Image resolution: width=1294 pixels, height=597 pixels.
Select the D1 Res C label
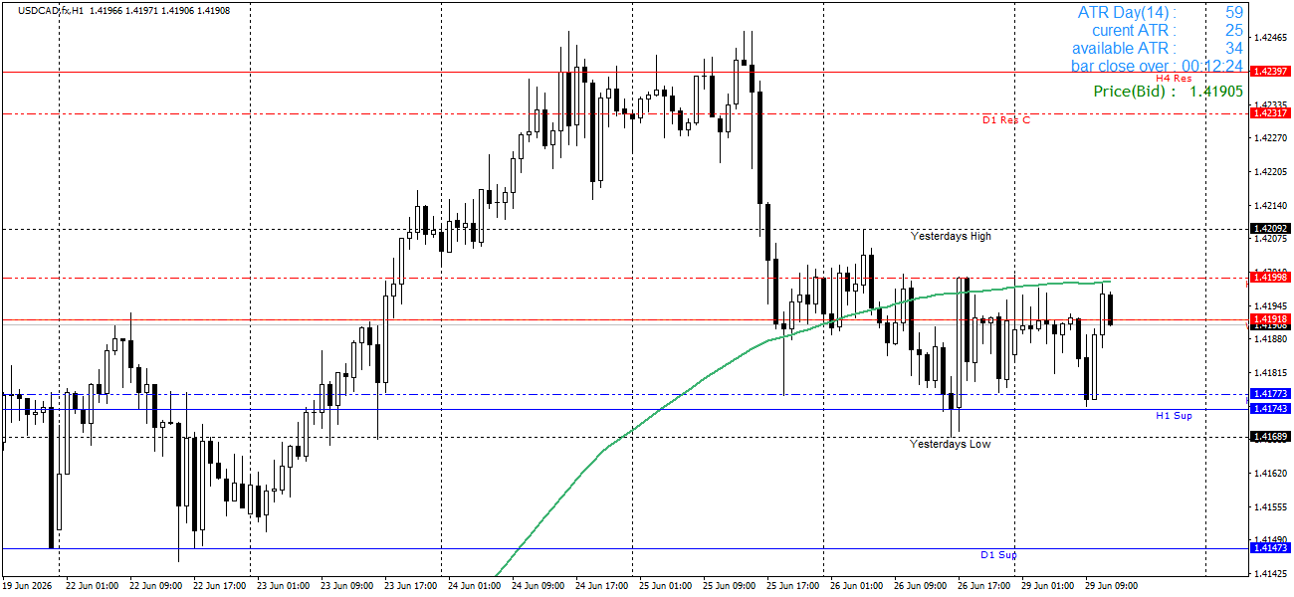pos(1006,119)
